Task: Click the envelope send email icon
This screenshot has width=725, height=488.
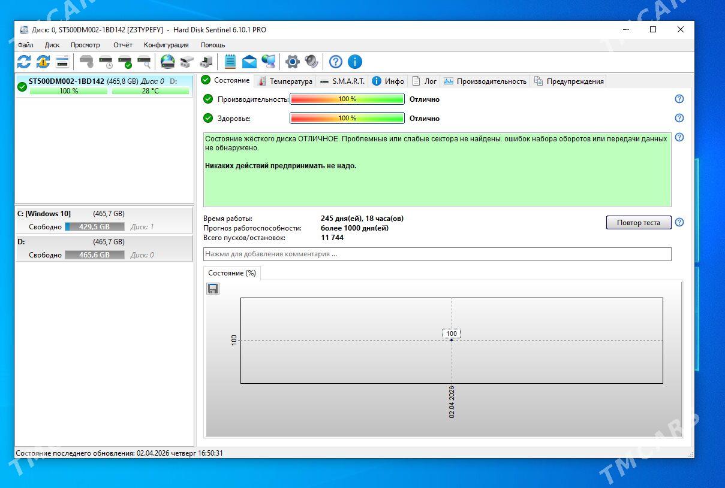Action: [x=249, y=62]
